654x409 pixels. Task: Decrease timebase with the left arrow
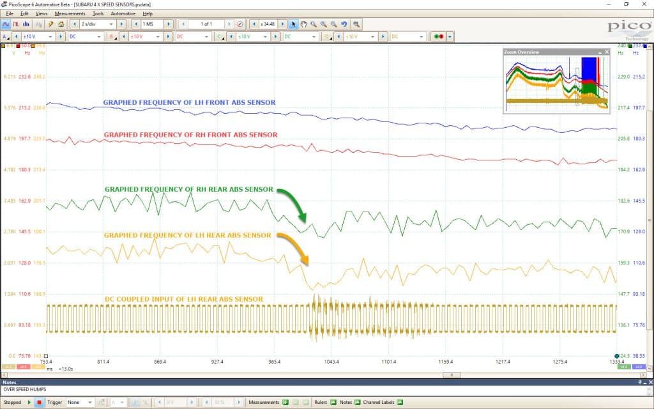click(x=74, y=24)
